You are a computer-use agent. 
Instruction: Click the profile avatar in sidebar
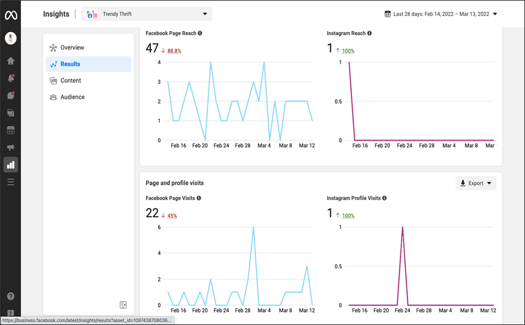pyautogui.click(x=11, y=38)
